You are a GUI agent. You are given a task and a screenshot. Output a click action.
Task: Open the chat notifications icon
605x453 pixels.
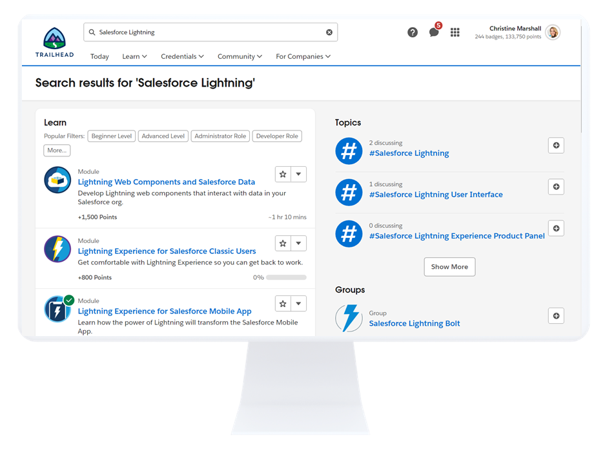[x=434, y=32]
